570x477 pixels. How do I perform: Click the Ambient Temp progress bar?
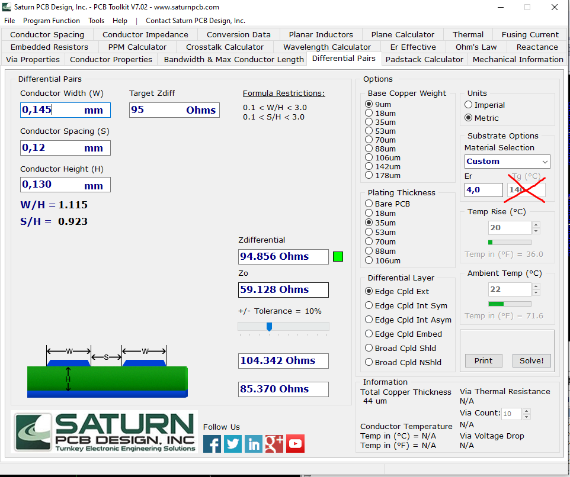point(510,304)
